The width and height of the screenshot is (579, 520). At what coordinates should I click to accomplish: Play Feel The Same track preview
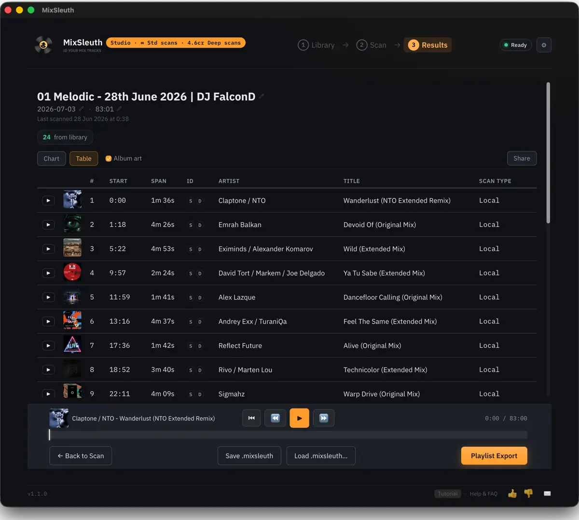point(48,321)
